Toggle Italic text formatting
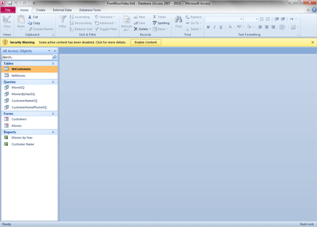This screenshot has width=317, height=227. tap(215, 27)
